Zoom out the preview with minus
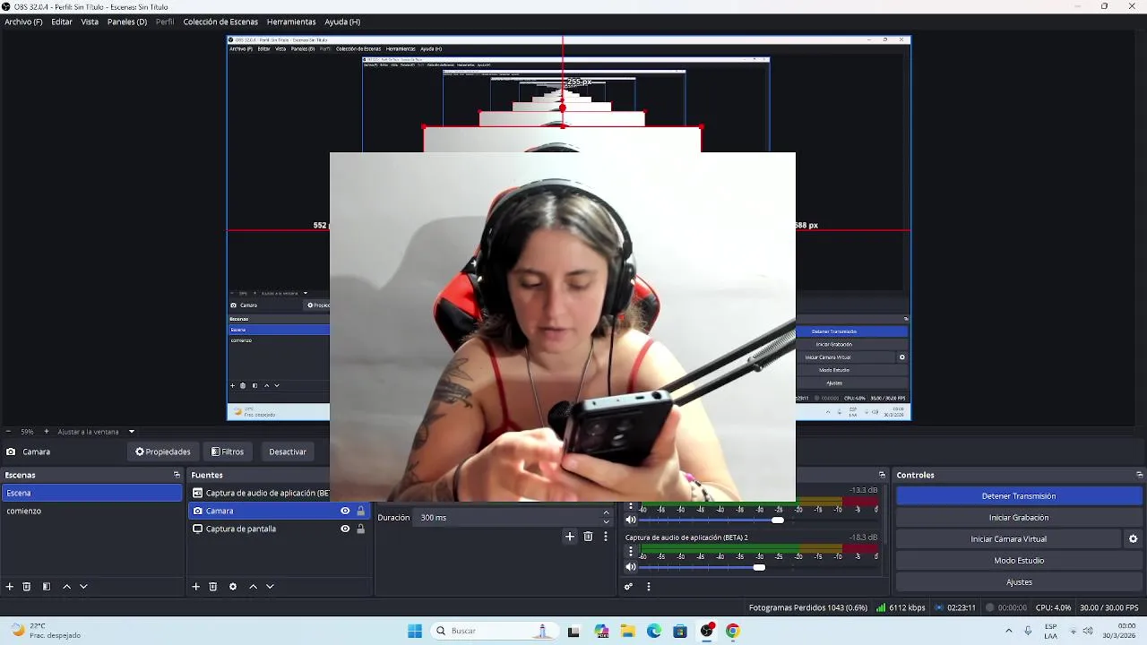The image size is (1147, 645). [x=8, y=431]
